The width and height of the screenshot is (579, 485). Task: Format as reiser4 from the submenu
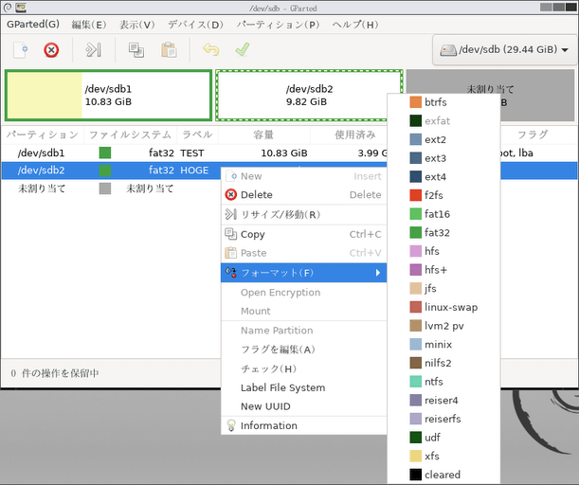pyautogui.click(x=443, y=400)
